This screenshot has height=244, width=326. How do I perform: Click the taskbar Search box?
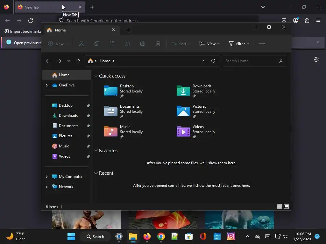96,236
